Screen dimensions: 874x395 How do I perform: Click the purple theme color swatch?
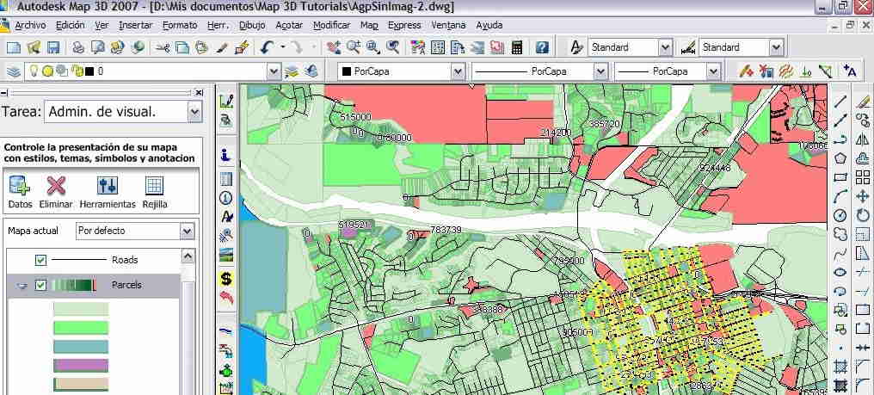pyautogui.click(x=81, y=365)
